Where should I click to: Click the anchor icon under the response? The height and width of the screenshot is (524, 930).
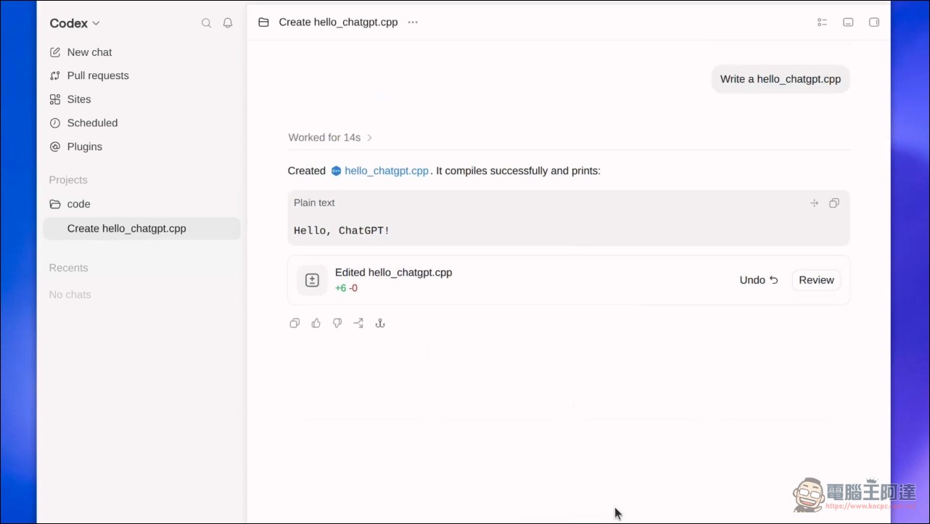(x=379, y=323)
